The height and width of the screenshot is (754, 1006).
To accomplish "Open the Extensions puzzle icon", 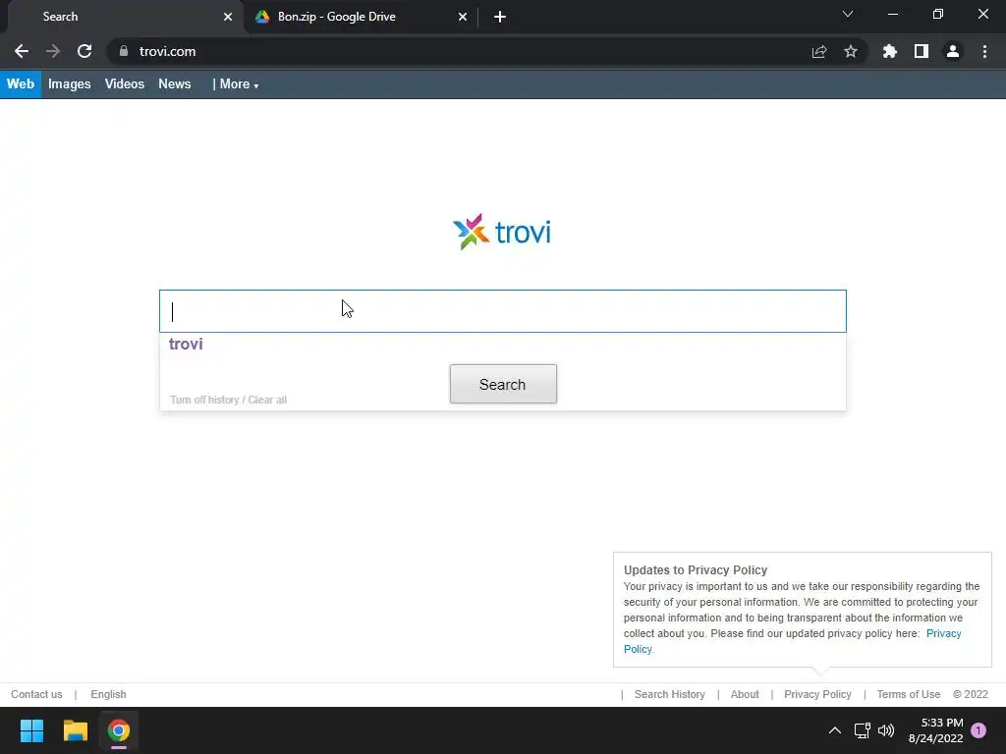I will tap(890, 51).
